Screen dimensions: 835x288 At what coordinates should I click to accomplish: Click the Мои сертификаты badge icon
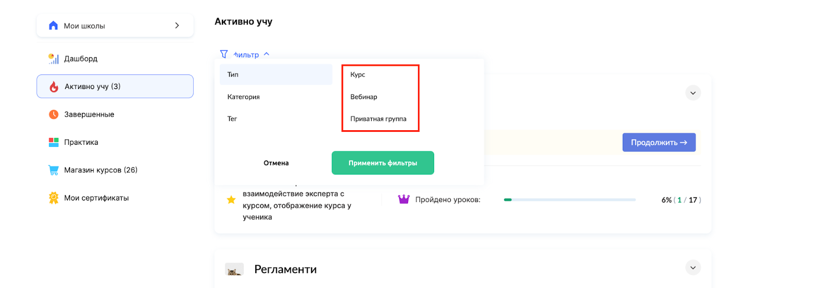click(x=54, y=198)
